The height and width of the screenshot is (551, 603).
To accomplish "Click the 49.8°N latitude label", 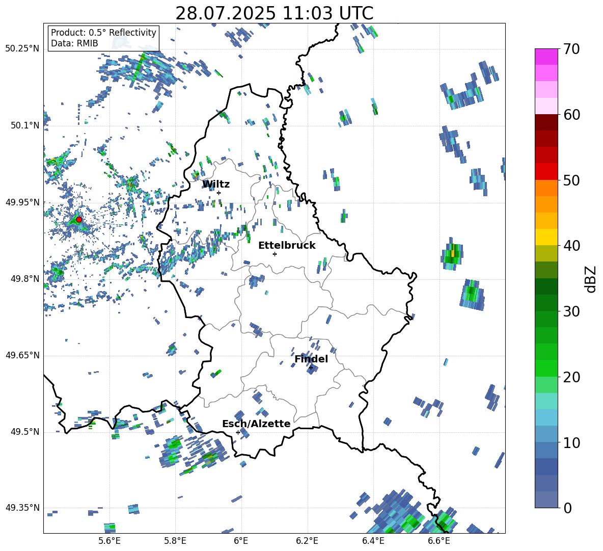I will pos(25,279).
